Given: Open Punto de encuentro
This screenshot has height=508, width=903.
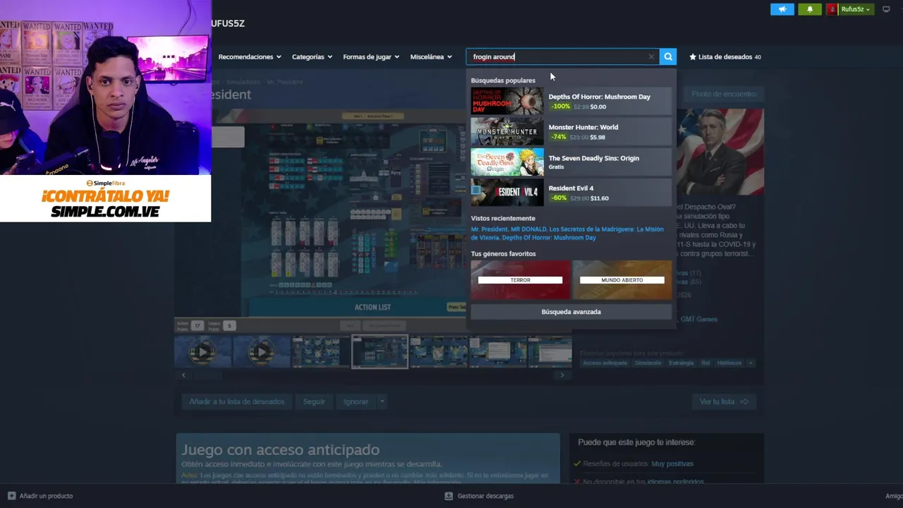Looking at the screenshot, I should (724, 94).
